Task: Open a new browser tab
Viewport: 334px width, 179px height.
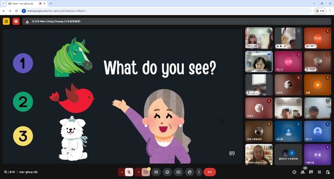Action: 51,4
